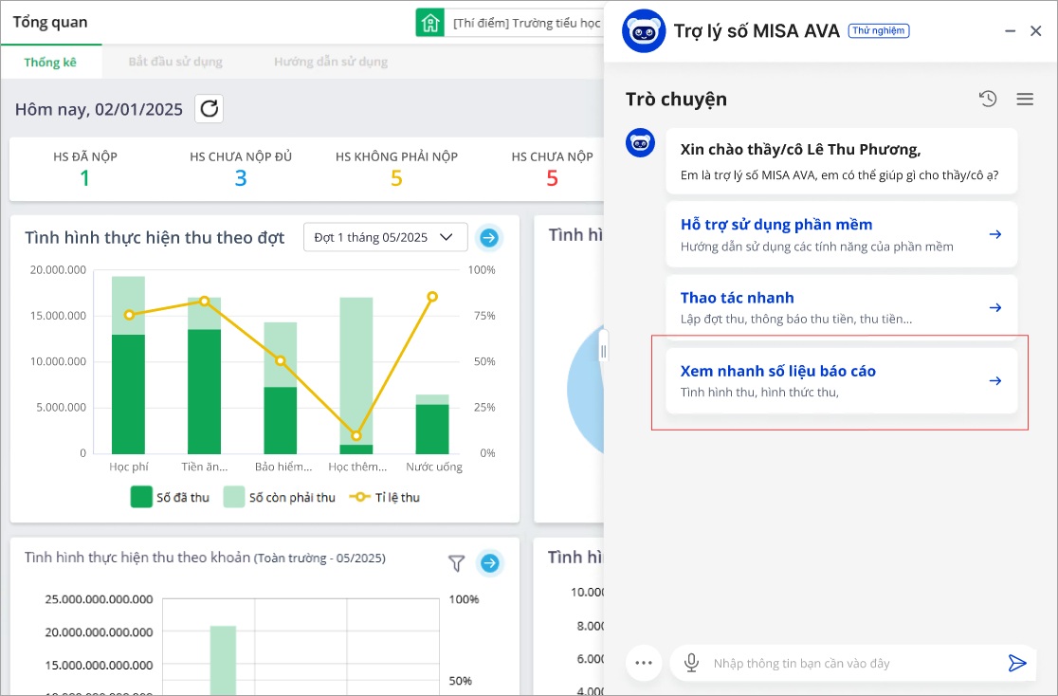Click the Thử nghiệm badge

pos(879,30)
